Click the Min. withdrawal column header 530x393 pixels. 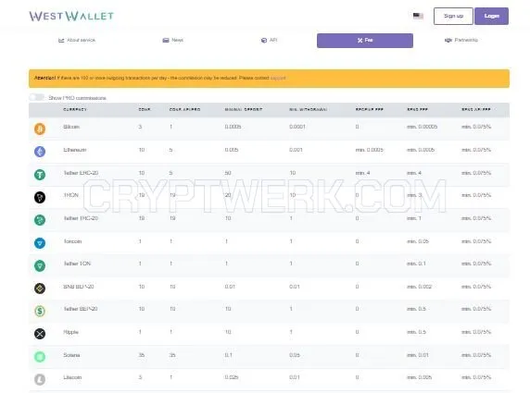tap(308, 110)
